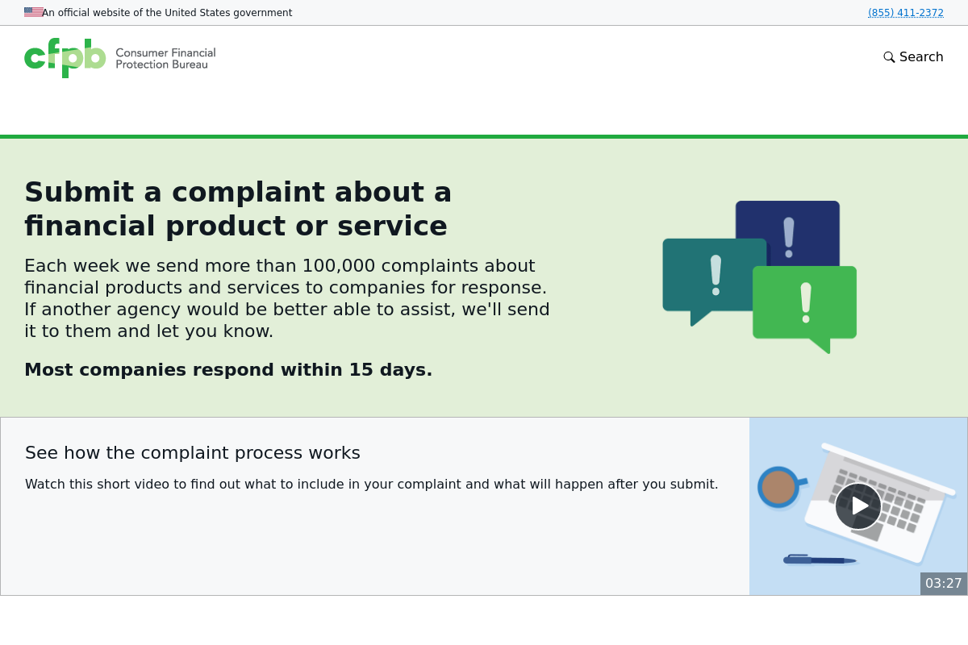Play the complaint process video
Screen dimensions: 968x645
[x=858, y=506]
